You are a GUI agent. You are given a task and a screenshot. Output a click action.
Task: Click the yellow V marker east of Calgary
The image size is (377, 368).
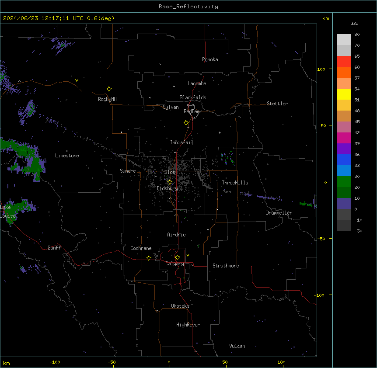(188, 255)
